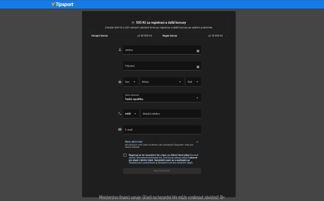
Task: Click the birthday cake icon
Action: [x=120, y=82]
